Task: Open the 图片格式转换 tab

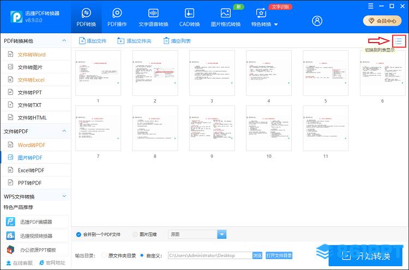Action: [x=226, y=17]
